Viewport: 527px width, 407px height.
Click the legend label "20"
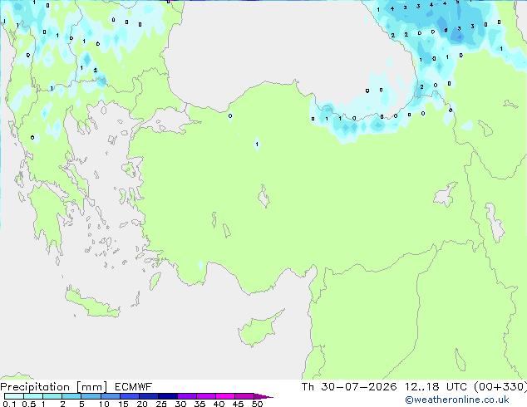pyautogui.click(x=142, y=404)
